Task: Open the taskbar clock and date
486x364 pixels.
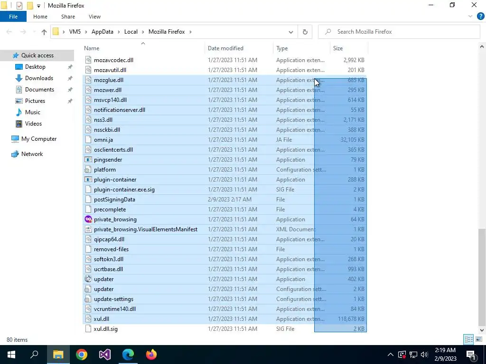Action: (x=445, y=355)
